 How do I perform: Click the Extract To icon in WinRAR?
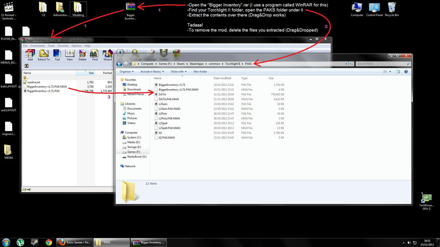(43, 55)
